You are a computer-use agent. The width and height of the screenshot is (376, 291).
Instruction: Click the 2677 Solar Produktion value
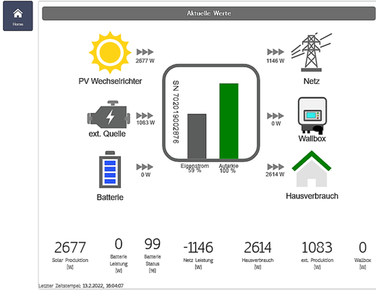tap(70, 248)
